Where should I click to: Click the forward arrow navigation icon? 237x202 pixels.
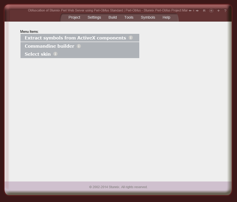197,10
